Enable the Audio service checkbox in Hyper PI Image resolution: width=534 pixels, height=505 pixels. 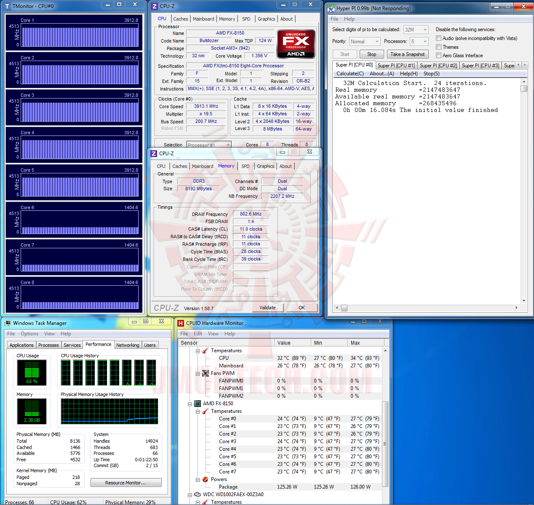tap(438, 38)
